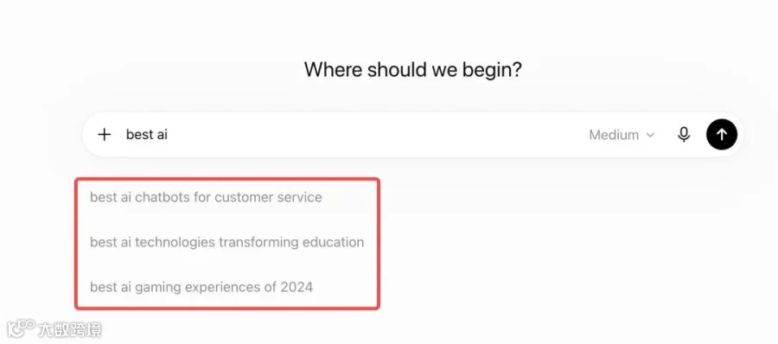Click the word 'education' in the second suggestion

333,242
